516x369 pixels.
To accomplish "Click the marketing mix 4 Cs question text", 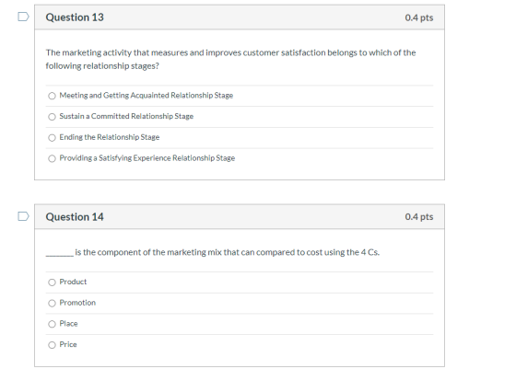I will 213,252.
